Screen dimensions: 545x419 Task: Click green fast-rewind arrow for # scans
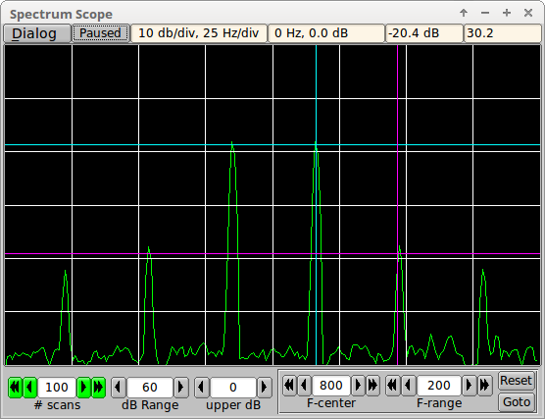click(15, 388)
